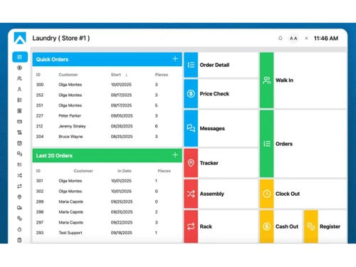The width and height of the screenshot is (356, 267).
Task: Open Test Support order 293
Action: [x=108, y=233]
